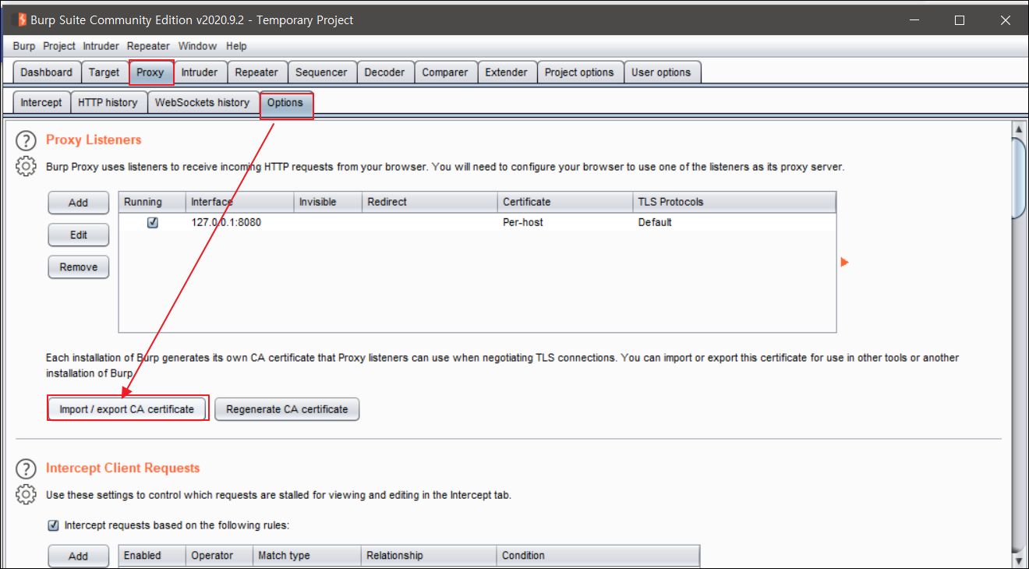
Task: Select the Proxy main tab
Action: [x=150, y=72]
